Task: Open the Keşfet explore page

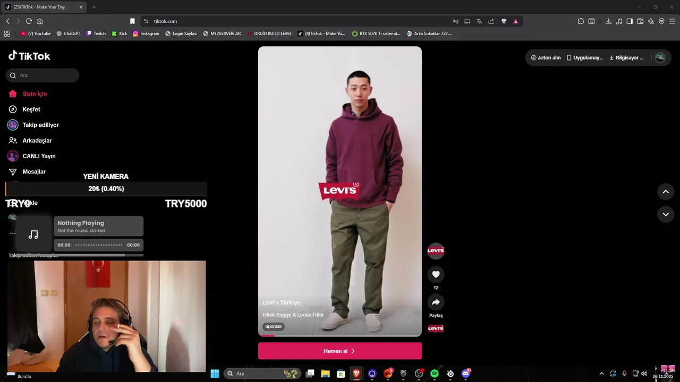Action: click(x=31, y=109)
